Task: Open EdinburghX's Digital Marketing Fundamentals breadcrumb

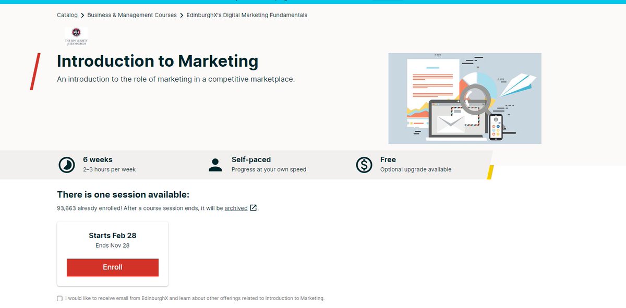Action: point(247,15)
